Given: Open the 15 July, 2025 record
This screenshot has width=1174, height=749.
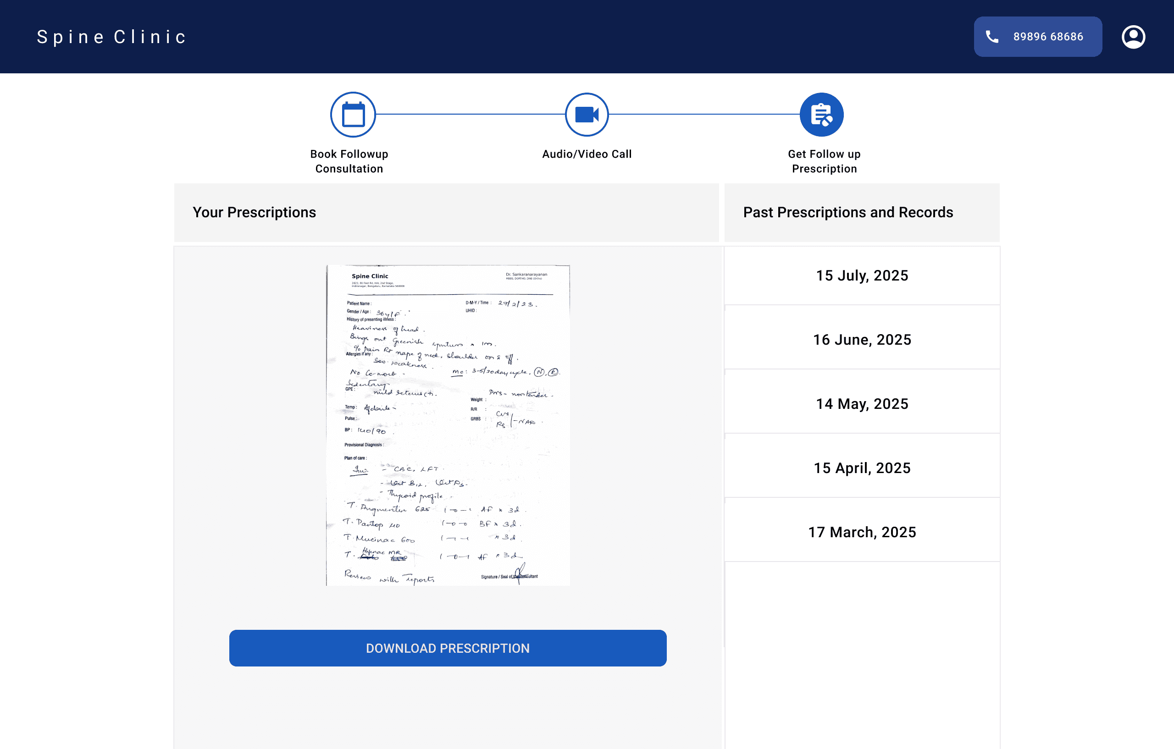Looking at the screenshot, I should pyautogui.click(x=862, y=276).
